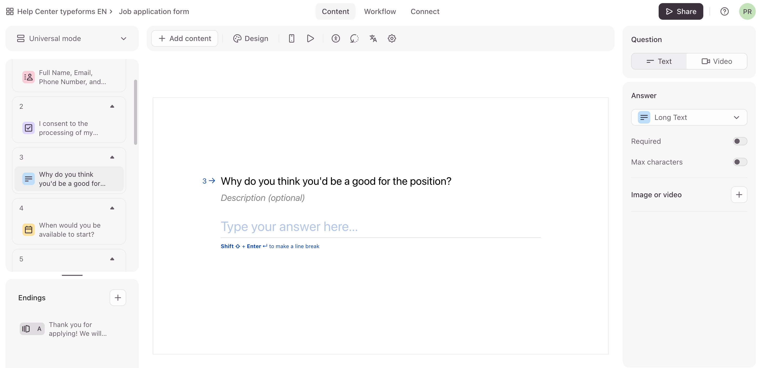Turn on Max characters toggle

[x=739, y=162]
